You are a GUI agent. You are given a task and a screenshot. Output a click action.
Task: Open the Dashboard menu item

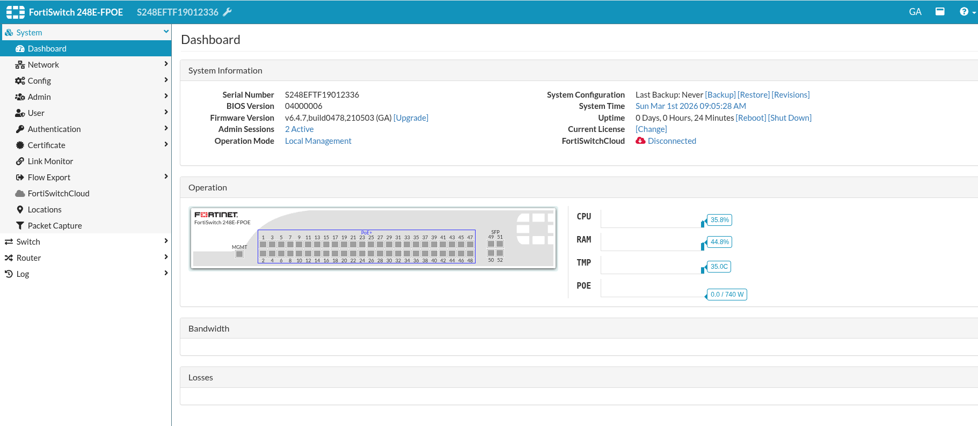[86, 48]
